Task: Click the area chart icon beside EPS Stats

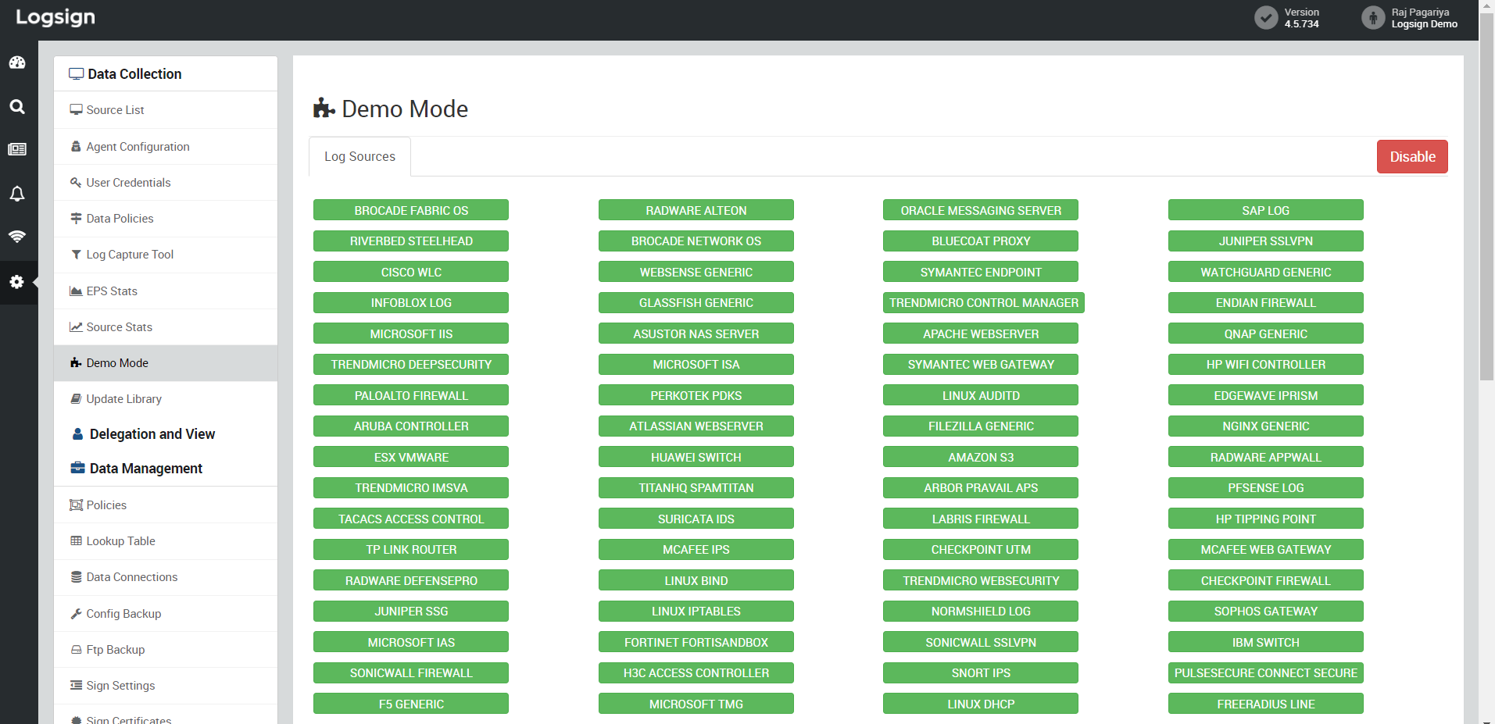Action: [x=76, y=291]
